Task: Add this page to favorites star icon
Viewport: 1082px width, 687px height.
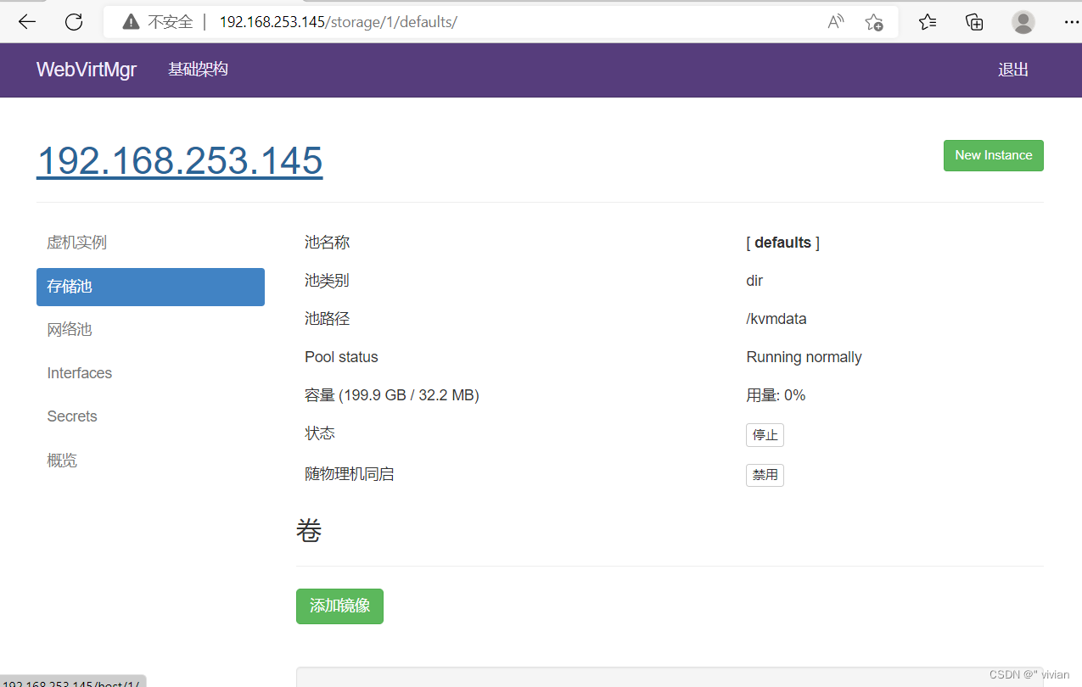Action: point(874,22)
